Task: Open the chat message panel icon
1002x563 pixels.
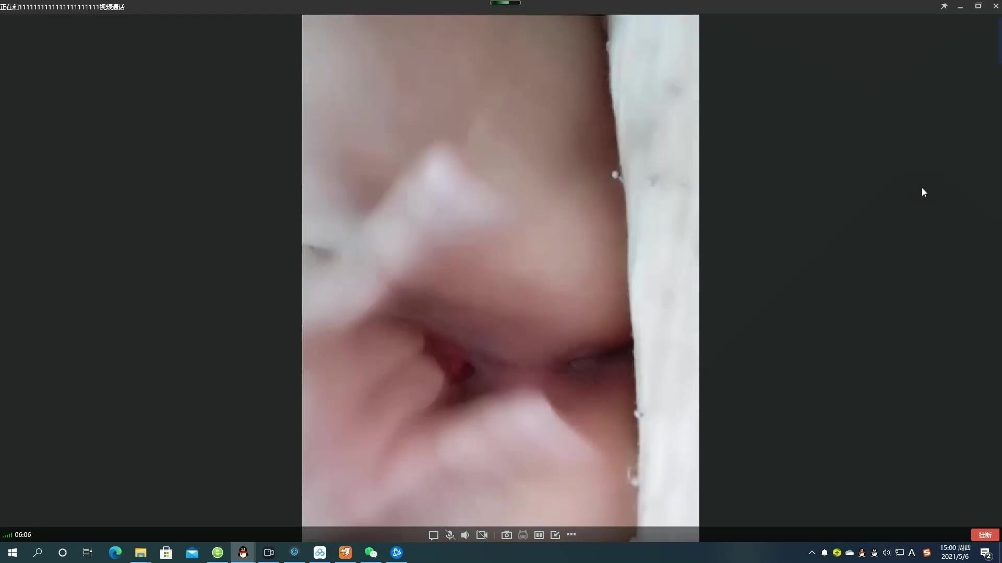Action: point(433,535)
